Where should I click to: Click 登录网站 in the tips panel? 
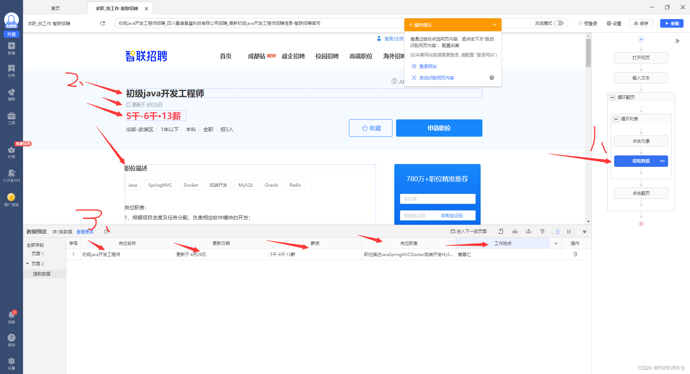click(x=428, y=66)
